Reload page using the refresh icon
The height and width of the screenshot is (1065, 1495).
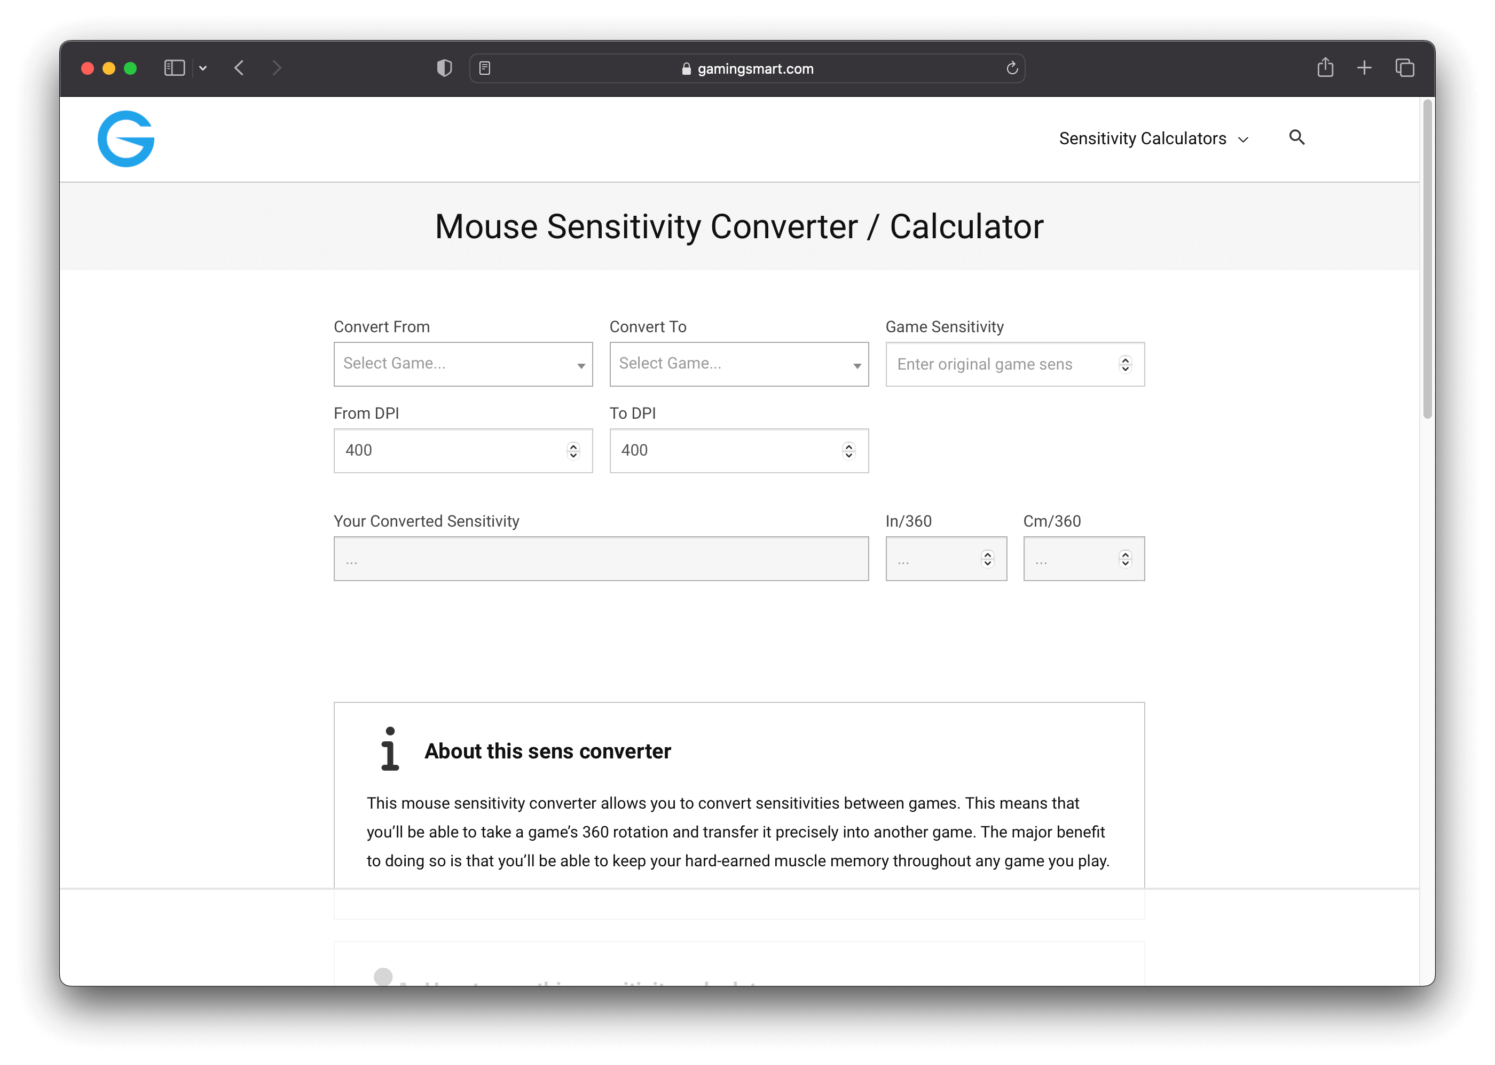1011,68
